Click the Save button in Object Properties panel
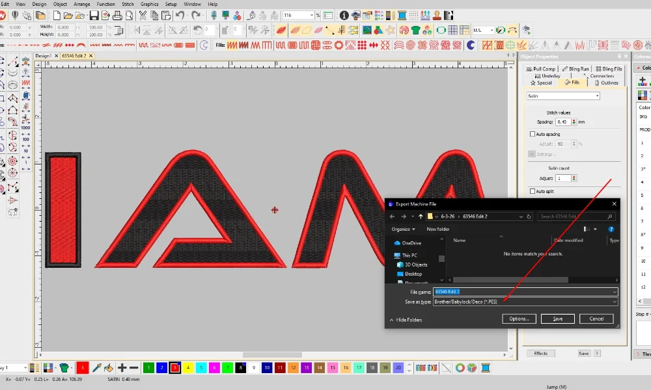 tap(584, 354)
